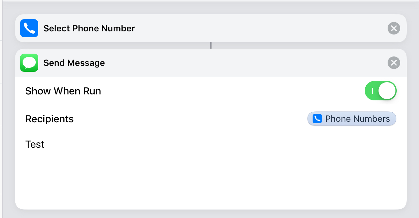
Task: Tap the Show When Run label
Action: point(63,91)
